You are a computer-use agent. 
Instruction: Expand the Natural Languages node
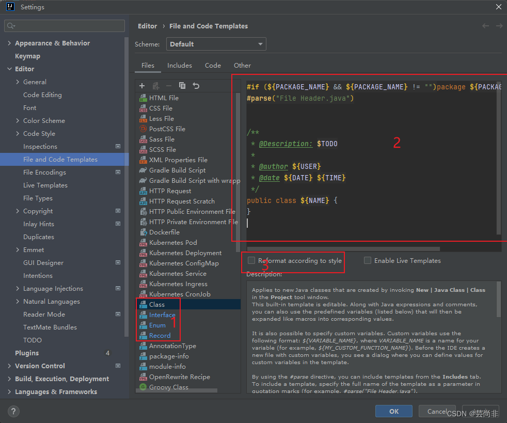click(18, 302)
